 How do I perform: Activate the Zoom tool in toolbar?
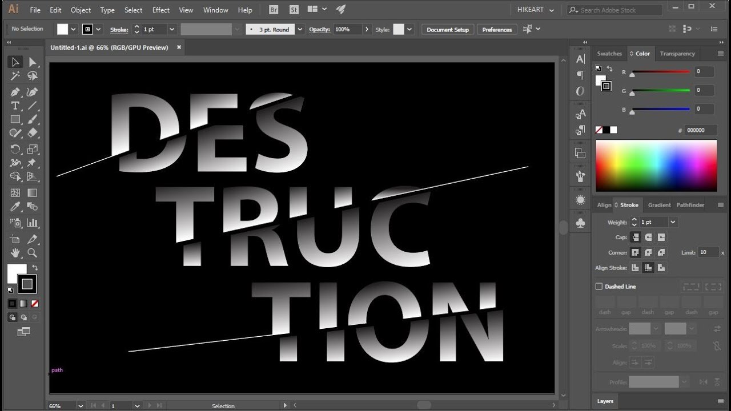[x=33, y=253]
